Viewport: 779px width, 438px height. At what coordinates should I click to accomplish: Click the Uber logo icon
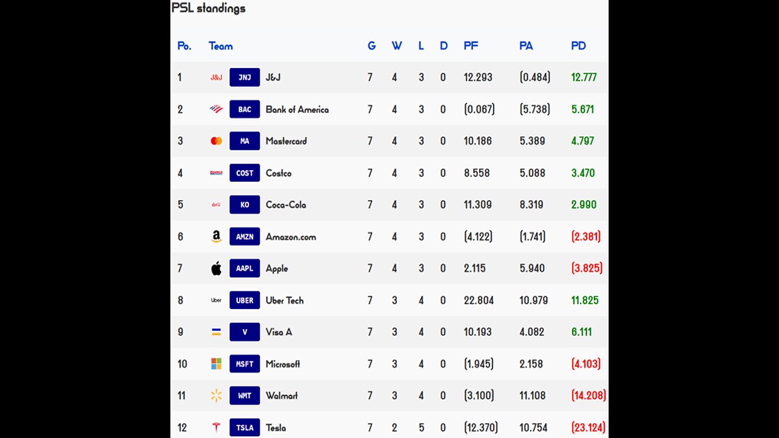click(216, 300)
